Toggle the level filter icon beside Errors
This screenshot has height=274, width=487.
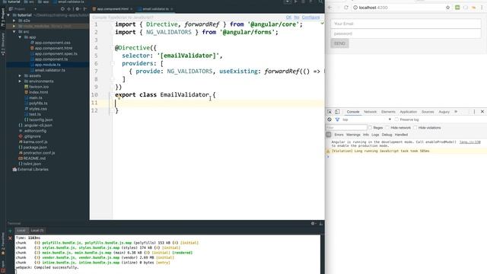point(329,135)
